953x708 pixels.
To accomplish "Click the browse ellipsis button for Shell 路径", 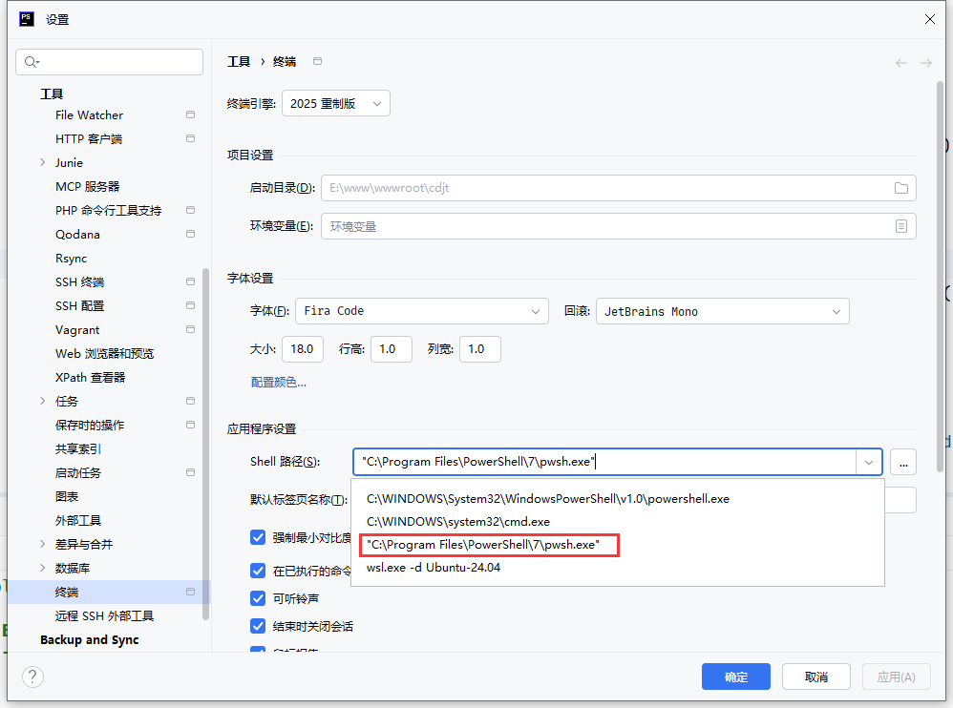I will [x=902, y=462].
